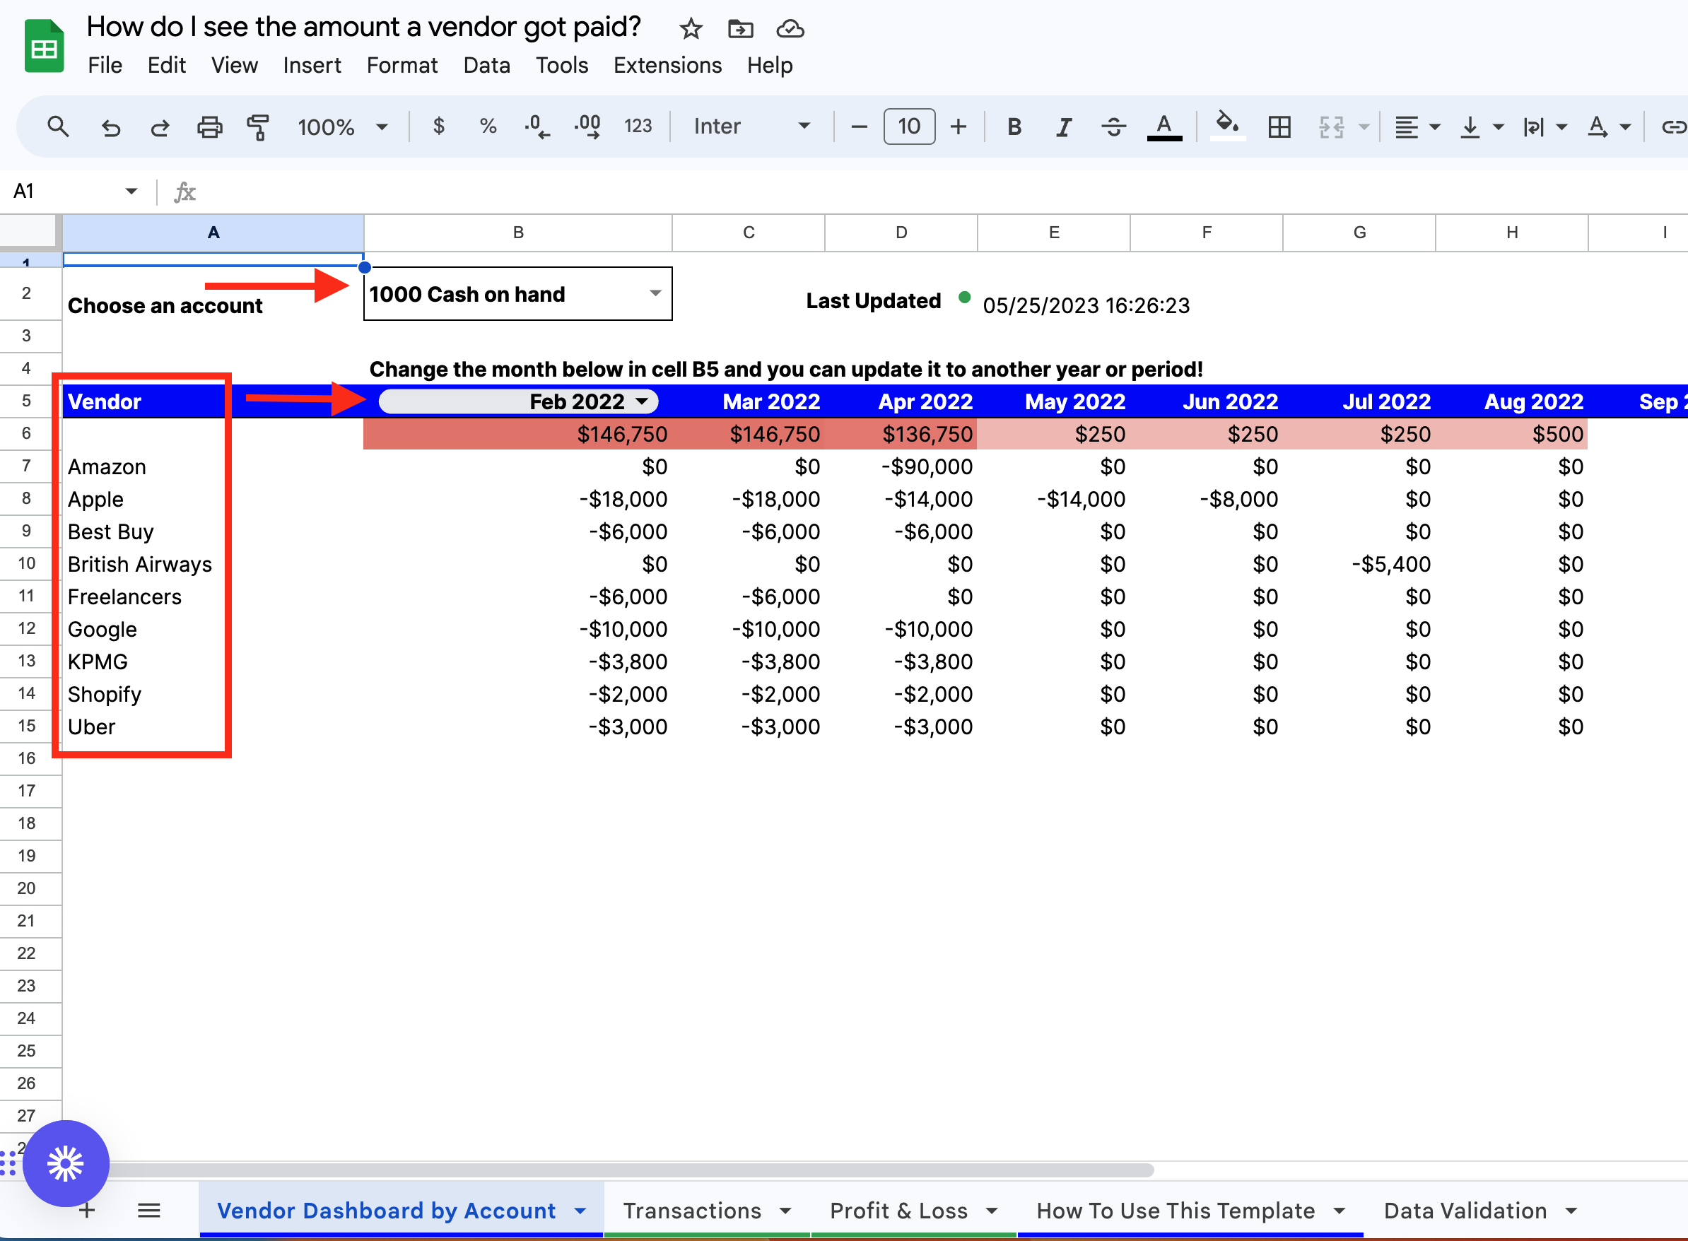1688x1241 pixels.
Task: Decrease the font size
Action: (860, 127)
